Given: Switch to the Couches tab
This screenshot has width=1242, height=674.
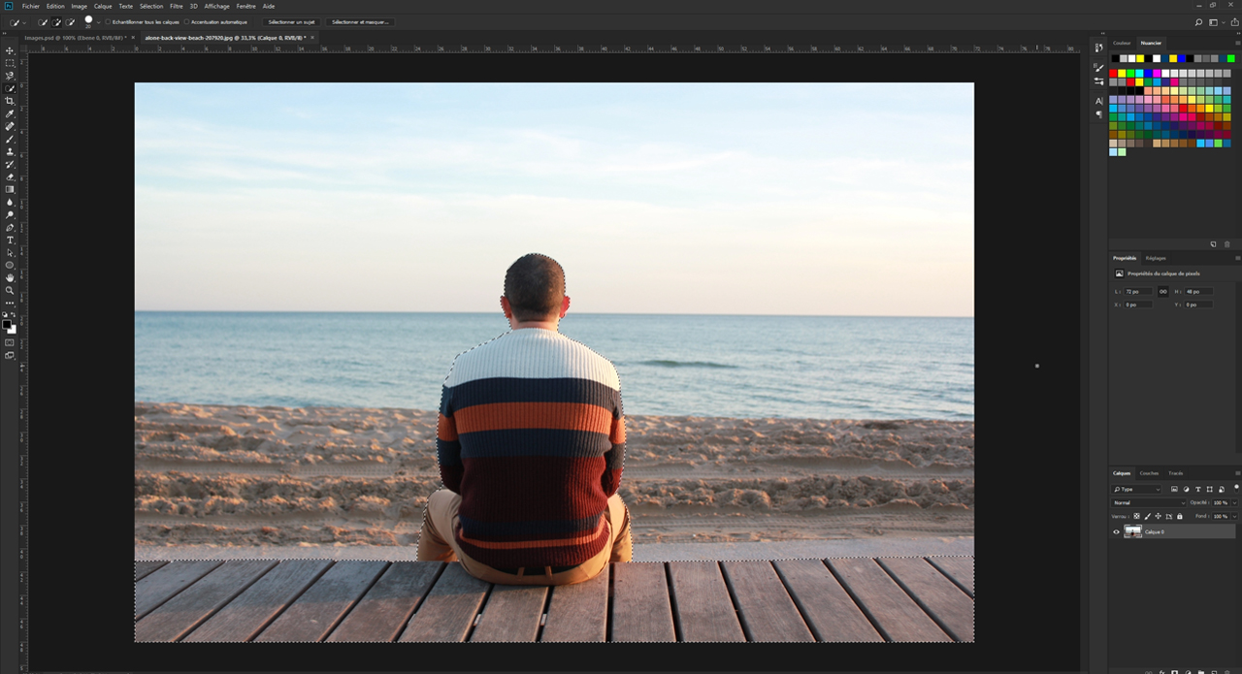Looking at the screenshot, I should 1149,473.
